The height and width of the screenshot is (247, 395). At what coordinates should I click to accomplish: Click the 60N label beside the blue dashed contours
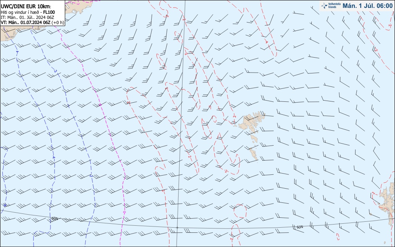click(x=55, y=219)
